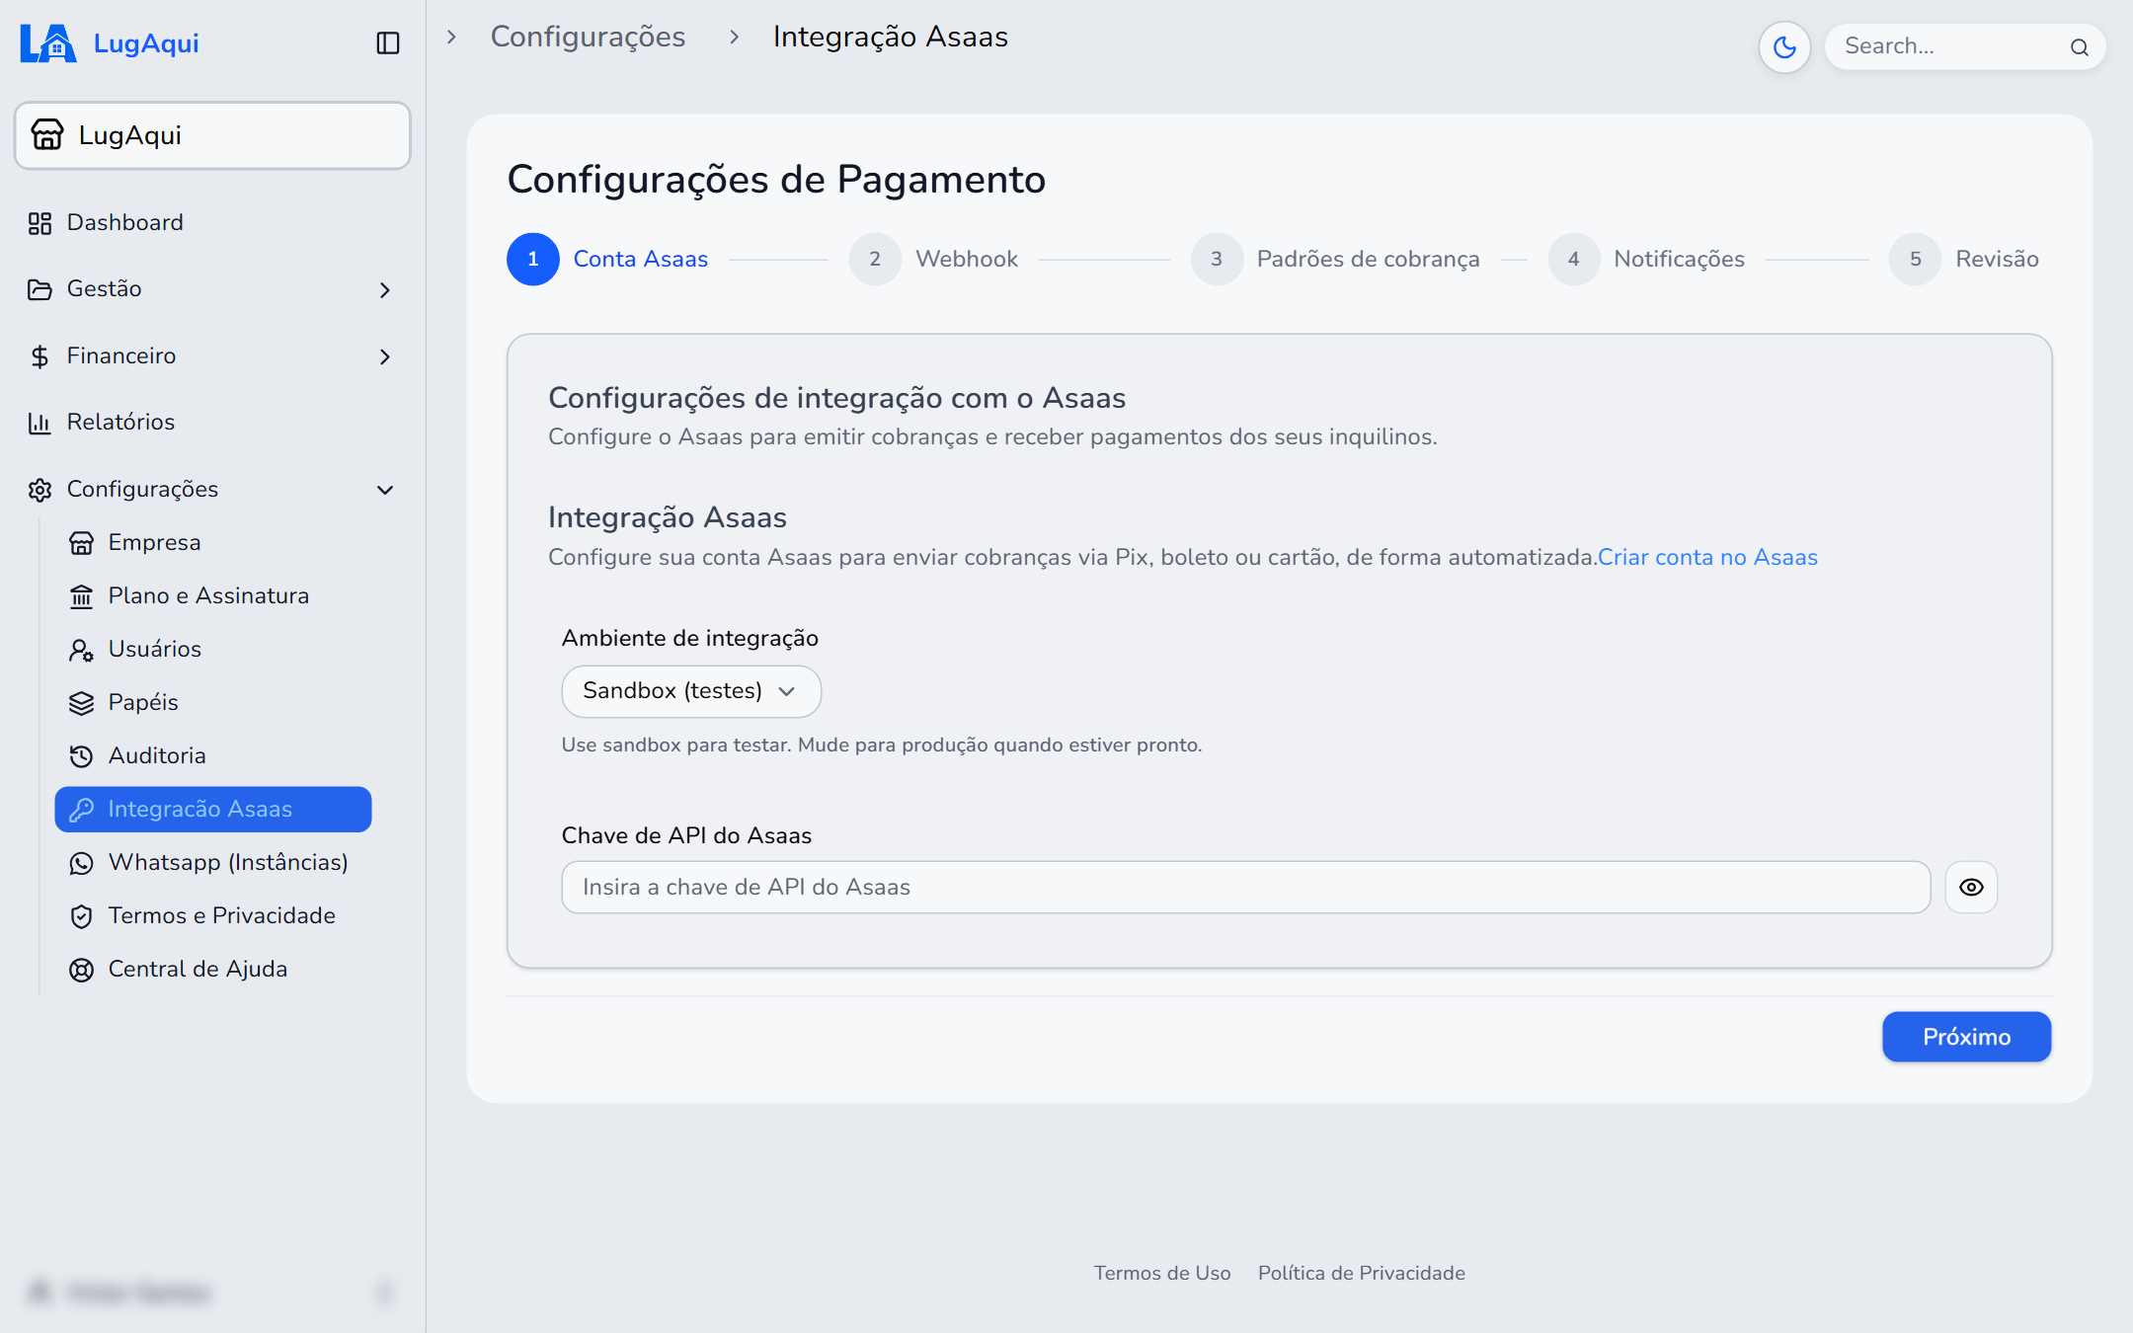The width and height of the screenshot is (2133, 1333).
Task: Click the Papéis layers icon
Action: [81, 703]
